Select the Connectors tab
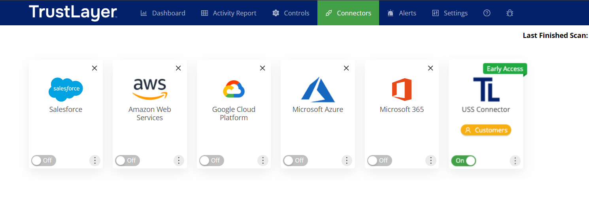Viewport: 589px width, 208px height. click(348, 13)
